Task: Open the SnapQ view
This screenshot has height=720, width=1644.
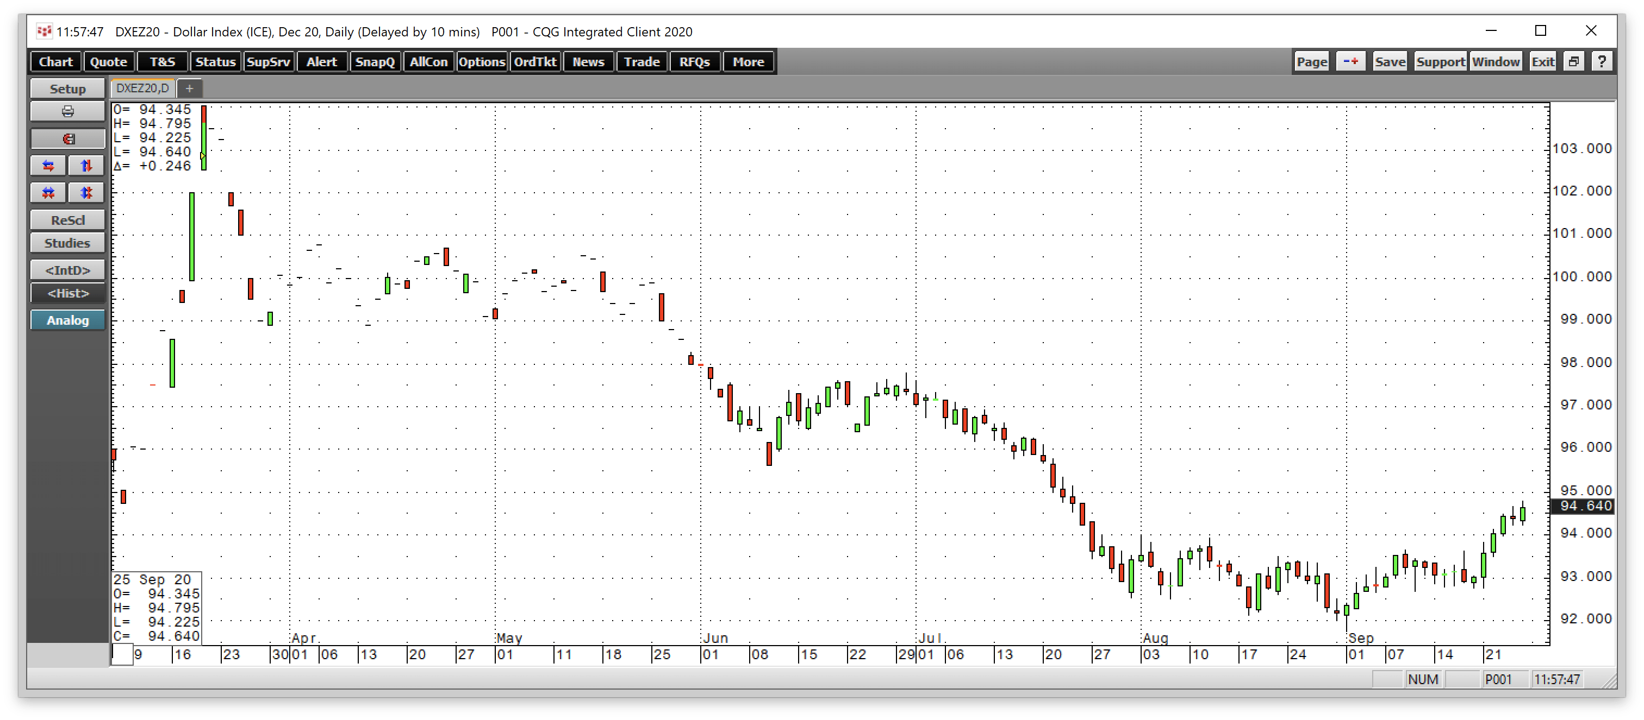Action: [375, 62]
